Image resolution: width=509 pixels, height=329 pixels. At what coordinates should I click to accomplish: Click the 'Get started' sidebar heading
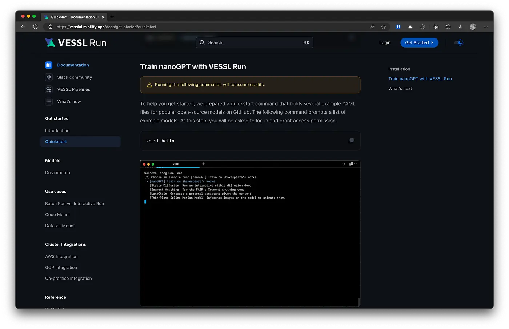[57, 119]
